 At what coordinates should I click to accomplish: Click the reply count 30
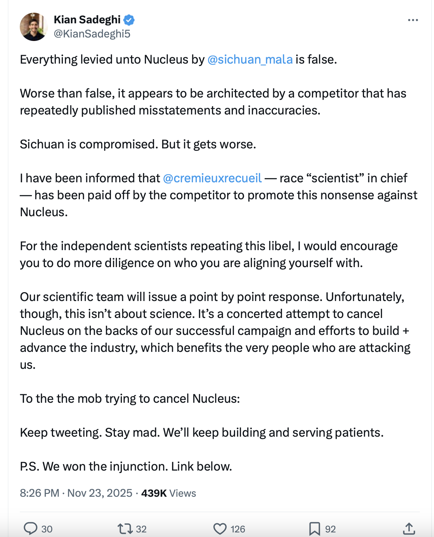tap(47, 529)
